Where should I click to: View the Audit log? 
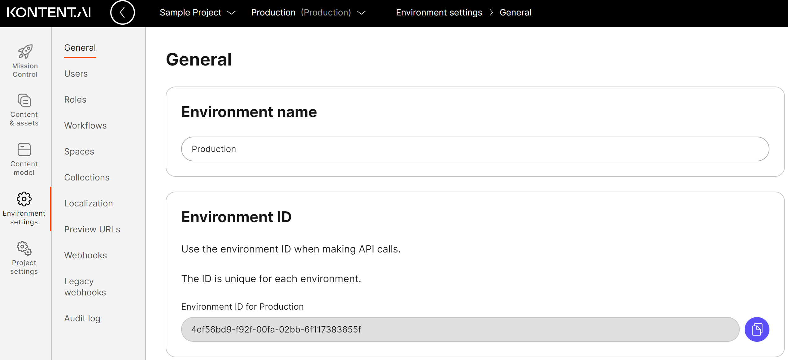pos(82,318)
